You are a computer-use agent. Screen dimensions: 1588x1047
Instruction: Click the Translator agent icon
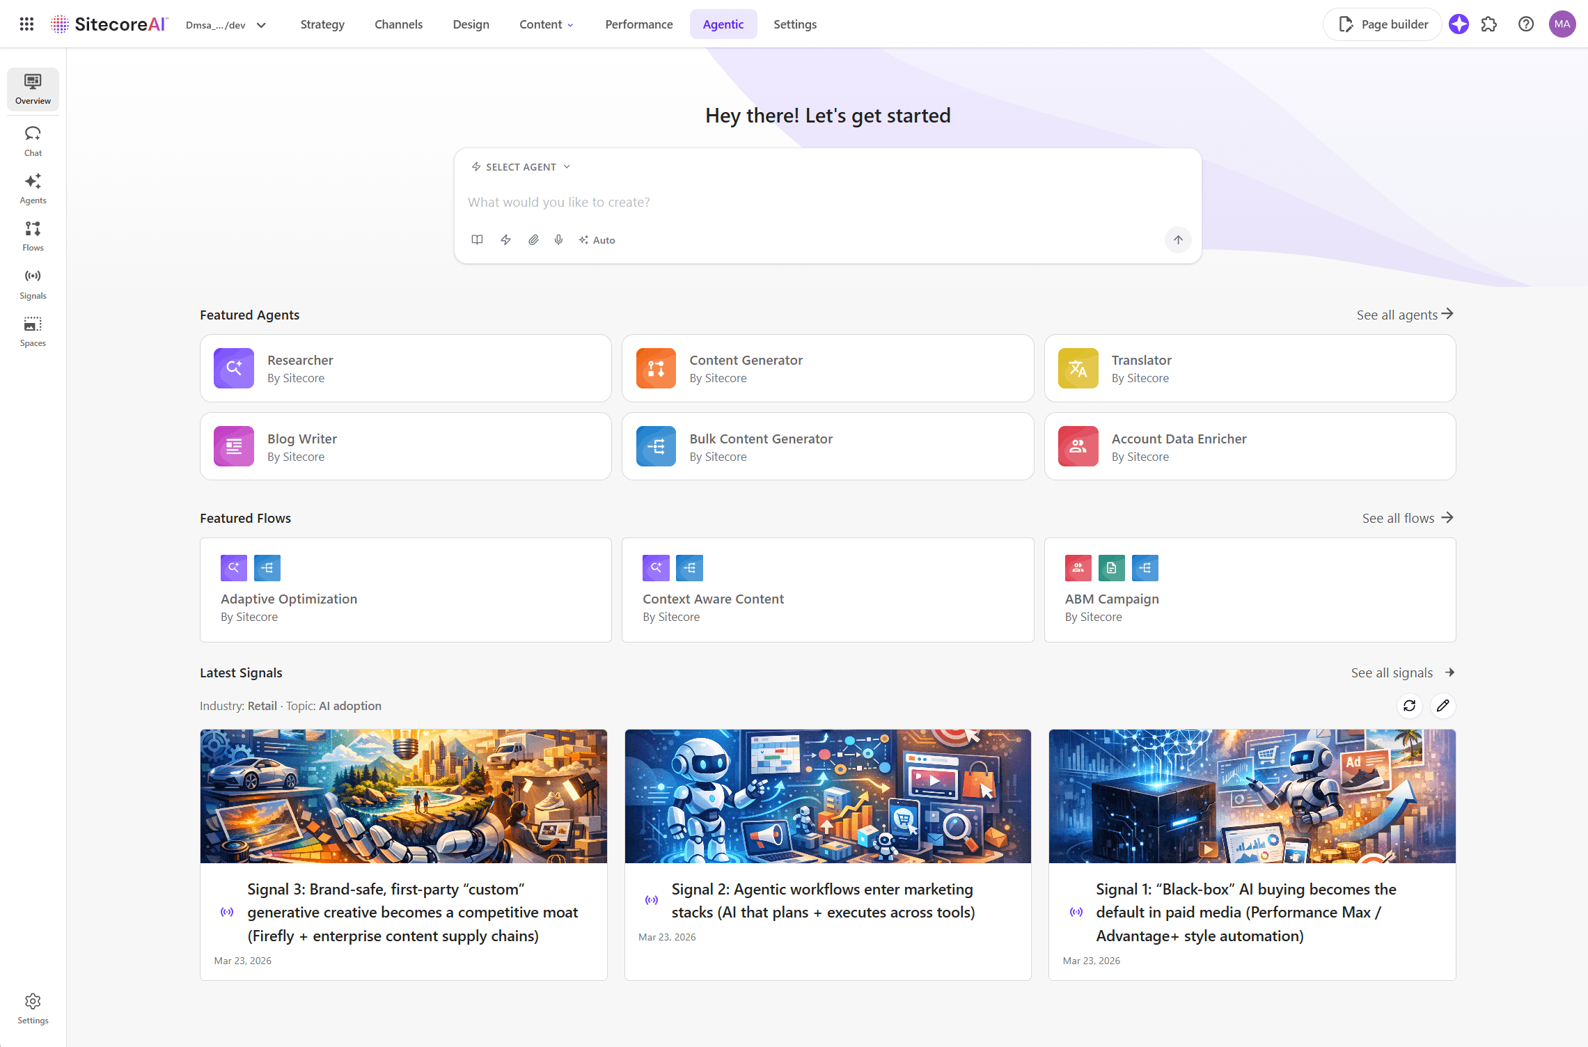pyautogui.click(x=1078, y=368)
